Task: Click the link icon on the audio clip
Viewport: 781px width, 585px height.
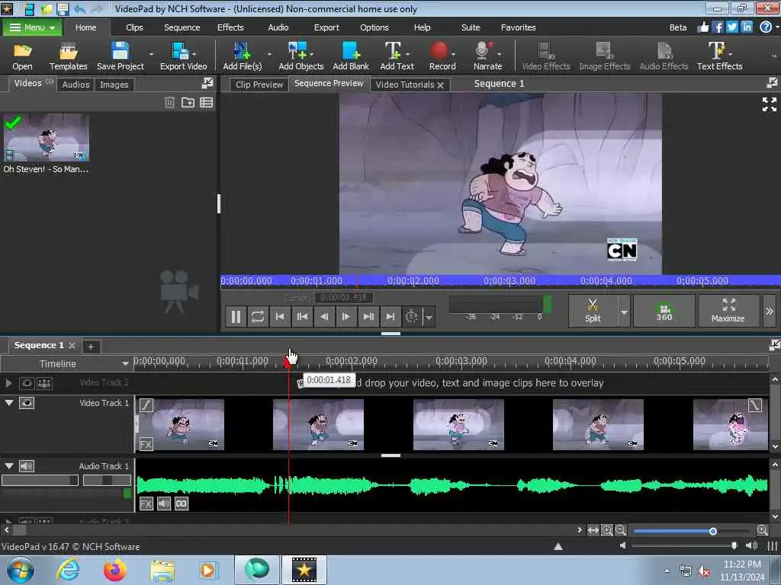Action: [x=182, y=503]
